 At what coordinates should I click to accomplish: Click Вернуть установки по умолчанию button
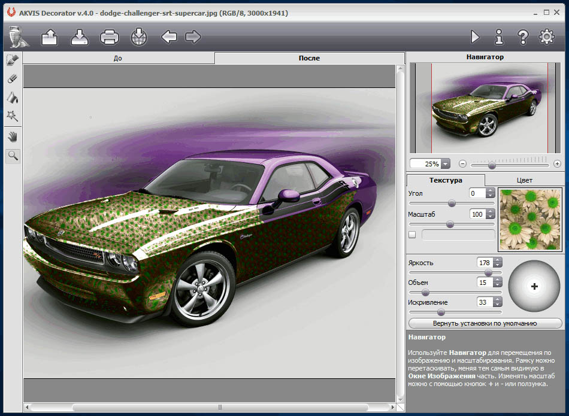485,323
